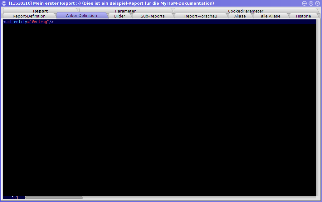Select the active Anker-Definition tab
Image resolution: width=322 pixels, height=202 pixels.
pos(82,15)
